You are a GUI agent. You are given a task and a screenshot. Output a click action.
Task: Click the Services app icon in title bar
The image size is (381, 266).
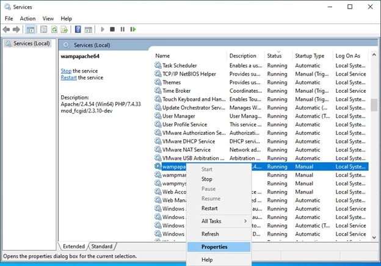click(x=7, y=7)
